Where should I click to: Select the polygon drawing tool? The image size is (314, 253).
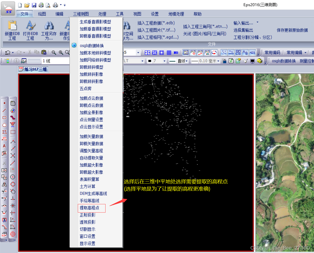4,125
